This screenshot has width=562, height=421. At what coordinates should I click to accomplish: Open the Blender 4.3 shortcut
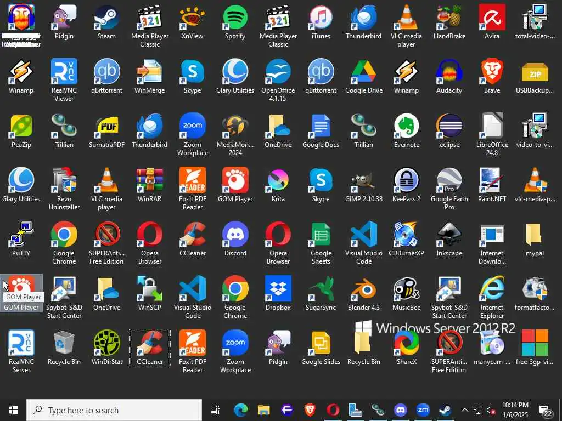pos(364,294)
